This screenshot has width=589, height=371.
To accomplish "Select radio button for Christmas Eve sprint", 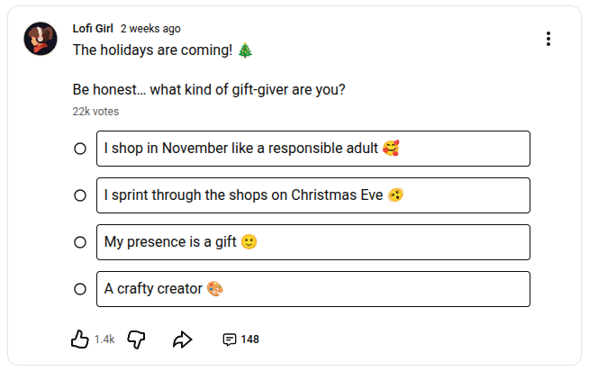I will coord(80,195).
